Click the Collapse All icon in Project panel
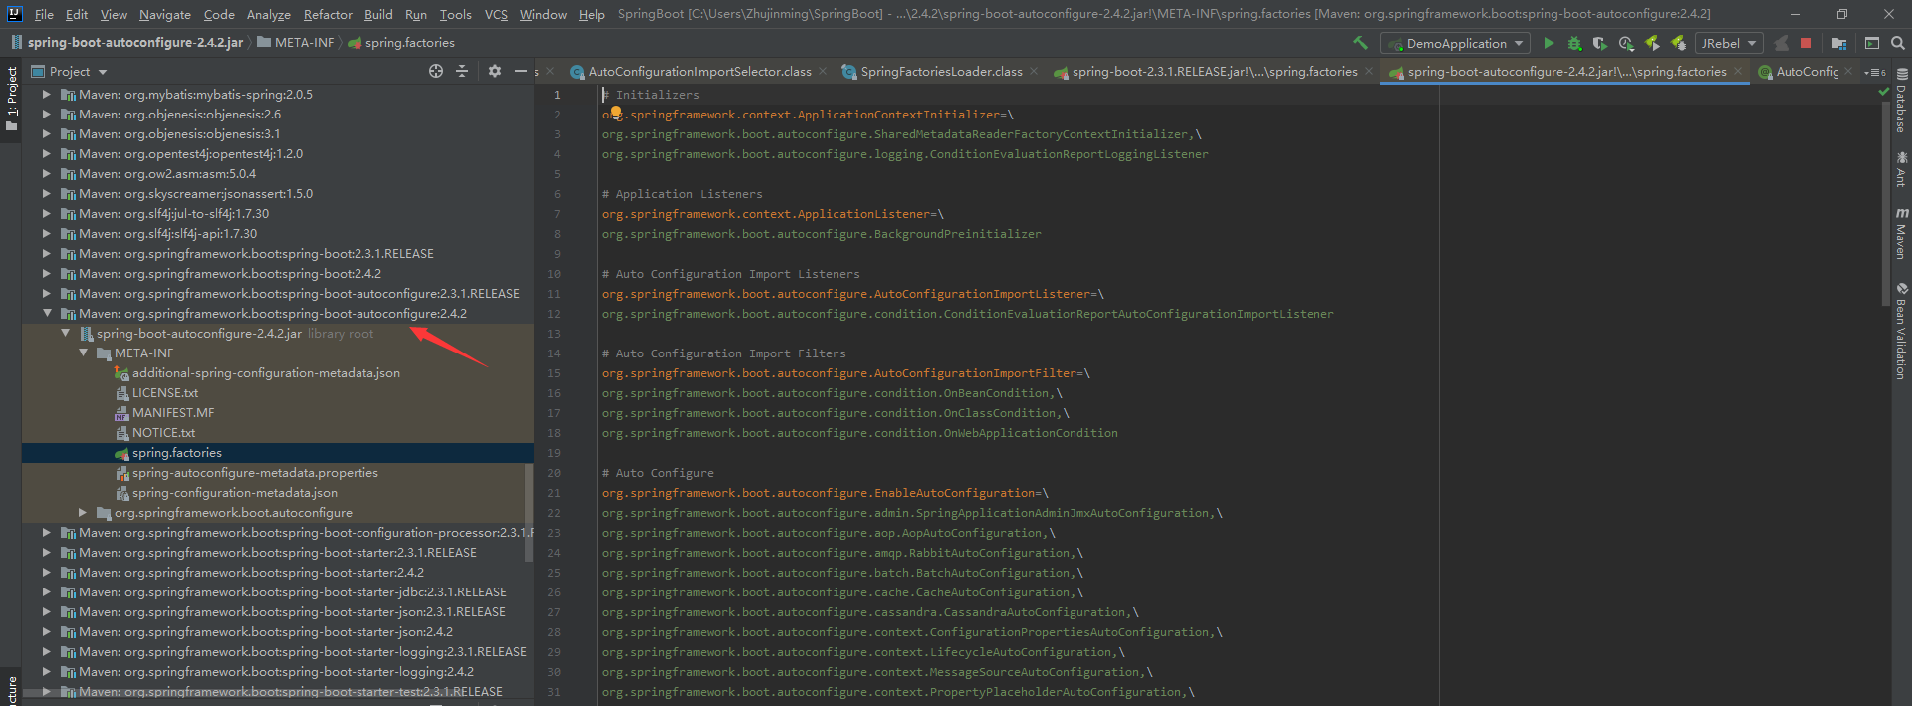 (462, 71)
